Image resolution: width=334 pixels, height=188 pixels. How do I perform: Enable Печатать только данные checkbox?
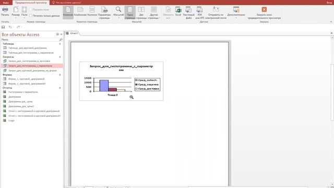pyautogui.click(x=44, y=16)
